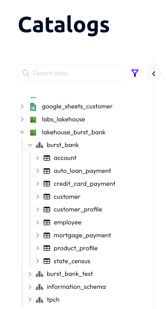Open the data filter options
Image resolution: width=167 pixels, height=309 pixels.
pyautogui.click(x=135, y=73)
